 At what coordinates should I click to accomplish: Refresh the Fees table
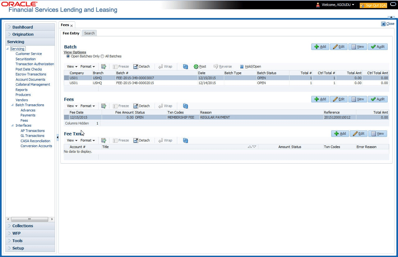pos(186,106)
